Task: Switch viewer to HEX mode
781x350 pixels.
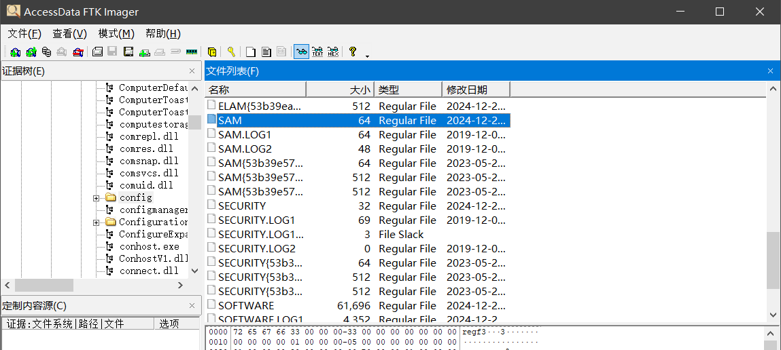Action: pos(333,52)
